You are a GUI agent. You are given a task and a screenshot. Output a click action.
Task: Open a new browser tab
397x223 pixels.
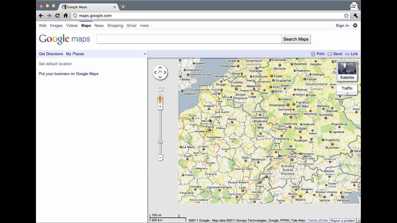click(123, 7)
